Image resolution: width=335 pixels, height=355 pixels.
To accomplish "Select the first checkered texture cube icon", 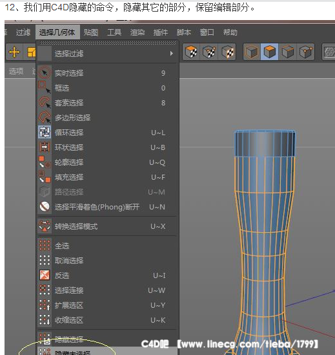I will 191,52.
